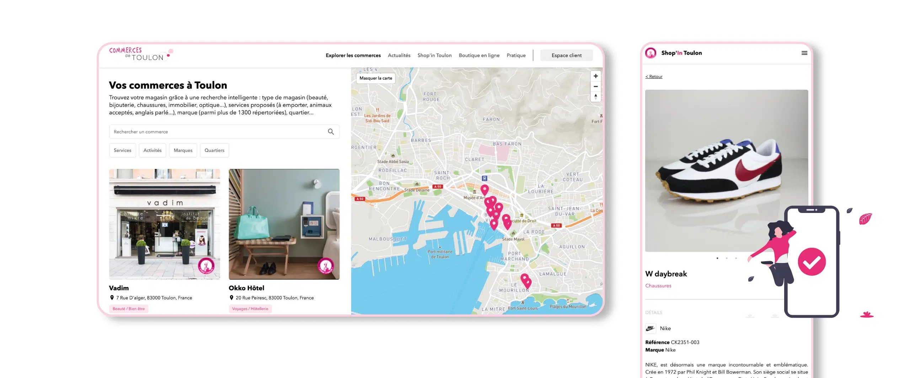Click the W daybreak product title
Image resolution: width=910 pixels, height=378 pixels.
666,274
